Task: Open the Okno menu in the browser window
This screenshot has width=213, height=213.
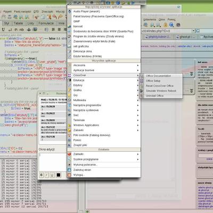Action: [162, 20]
